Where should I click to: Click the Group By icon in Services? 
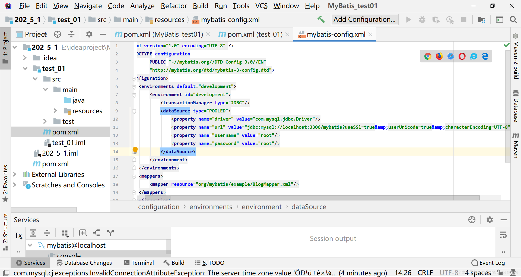click(x=65, y=233)
